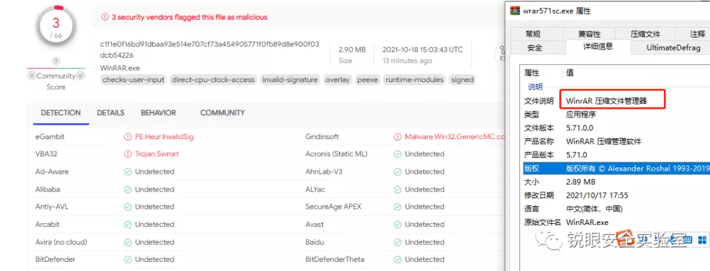Click the 3 / 66 detection score circle
The width and height of the screenshot is (710, 271).
(x=56, y=26)
